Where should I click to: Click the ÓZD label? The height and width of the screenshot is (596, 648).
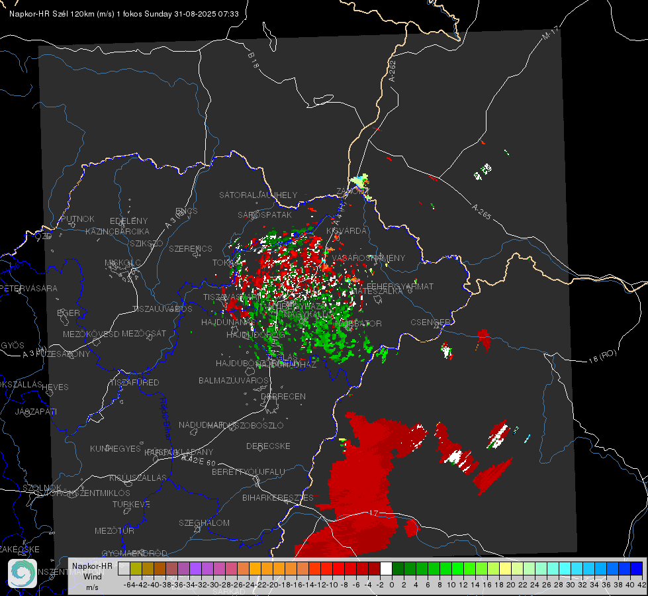(x=44, y=236)
